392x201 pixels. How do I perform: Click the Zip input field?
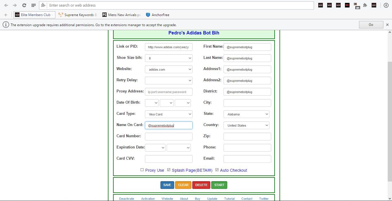click(247, 136)
